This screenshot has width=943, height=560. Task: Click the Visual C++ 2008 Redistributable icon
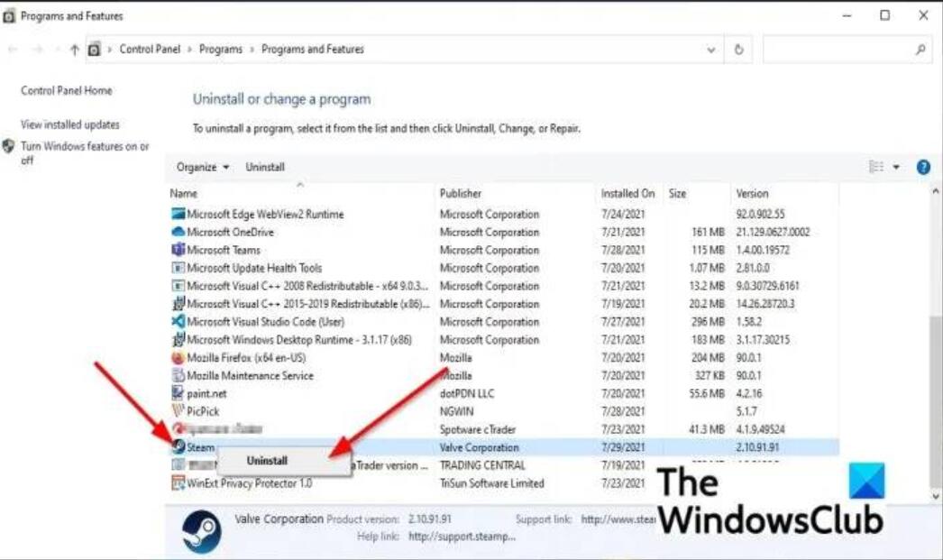[178, 286]
